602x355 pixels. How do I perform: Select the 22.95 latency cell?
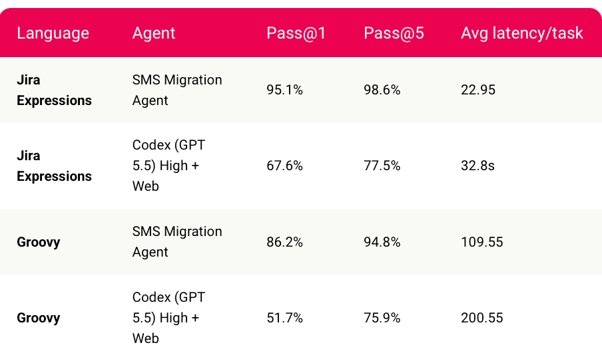[478, 90]
